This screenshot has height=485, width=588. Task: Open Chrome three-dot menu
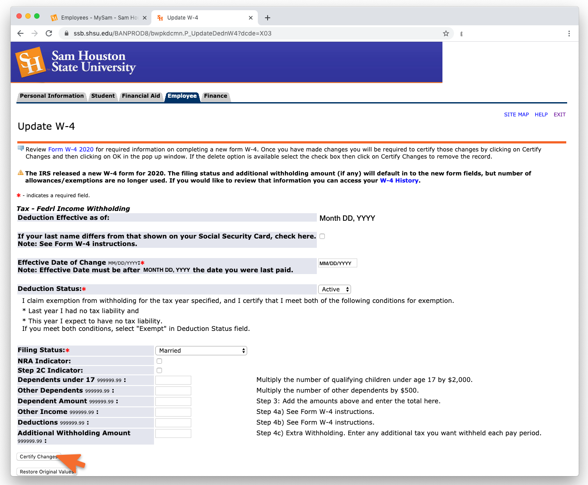[569, 33]
